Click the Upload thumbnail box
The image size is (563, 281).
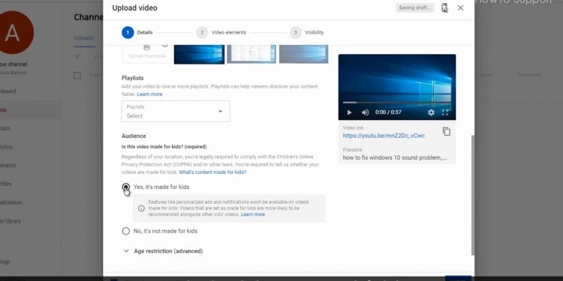click(x=147, y=54)
